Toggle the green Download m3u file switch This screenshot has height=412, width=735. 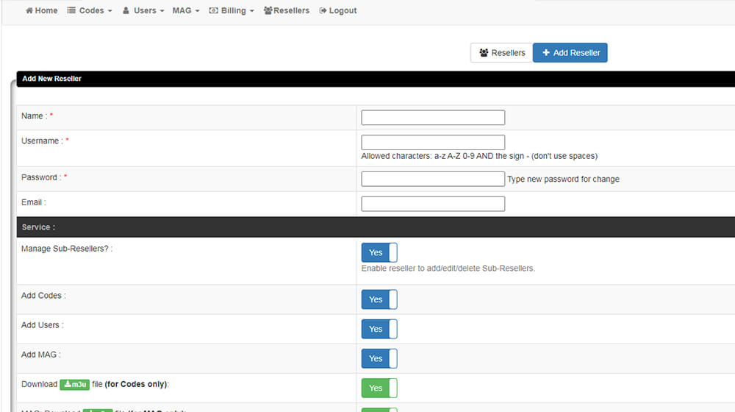[379, 388]
